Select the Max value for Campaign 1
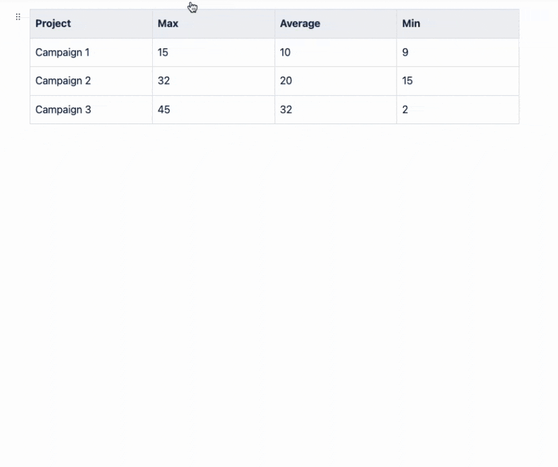558x467 pixels. pos(163,53)
